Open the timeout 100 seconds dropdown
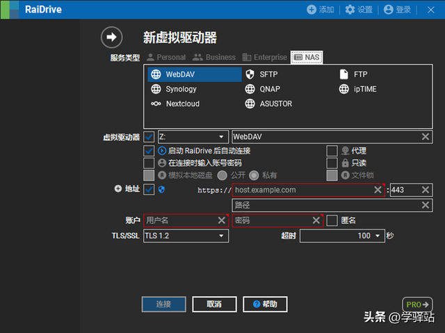Screen dimensions: 445x333 click(342, 236)
